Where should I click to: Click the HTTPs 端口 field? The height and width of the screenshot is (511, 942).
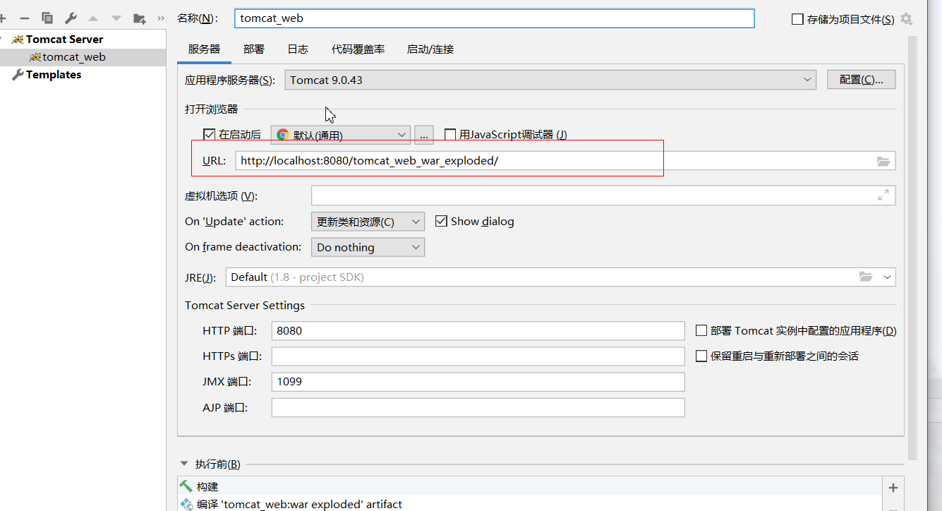tap(478, 356)
